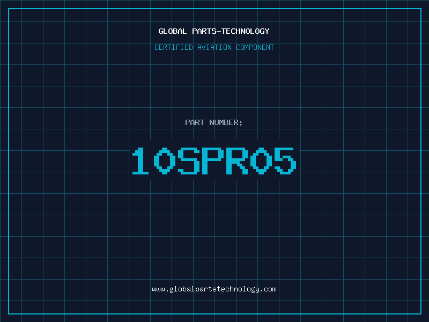The width and height of the screenshot is (429, 322).
Task: Click the first 0 in 10SPR05
Action: tap(165, 160)
